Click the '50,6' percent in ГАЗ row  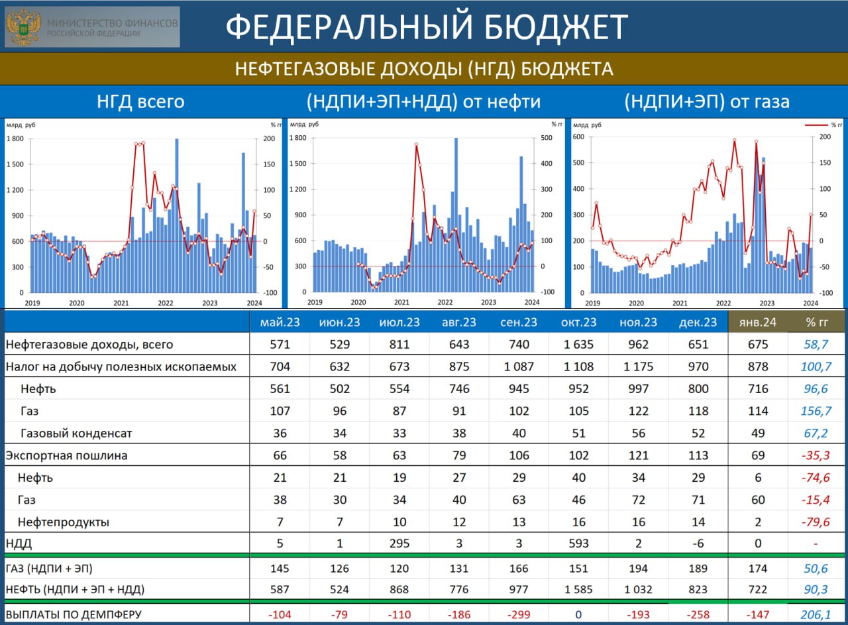(816, 569)
